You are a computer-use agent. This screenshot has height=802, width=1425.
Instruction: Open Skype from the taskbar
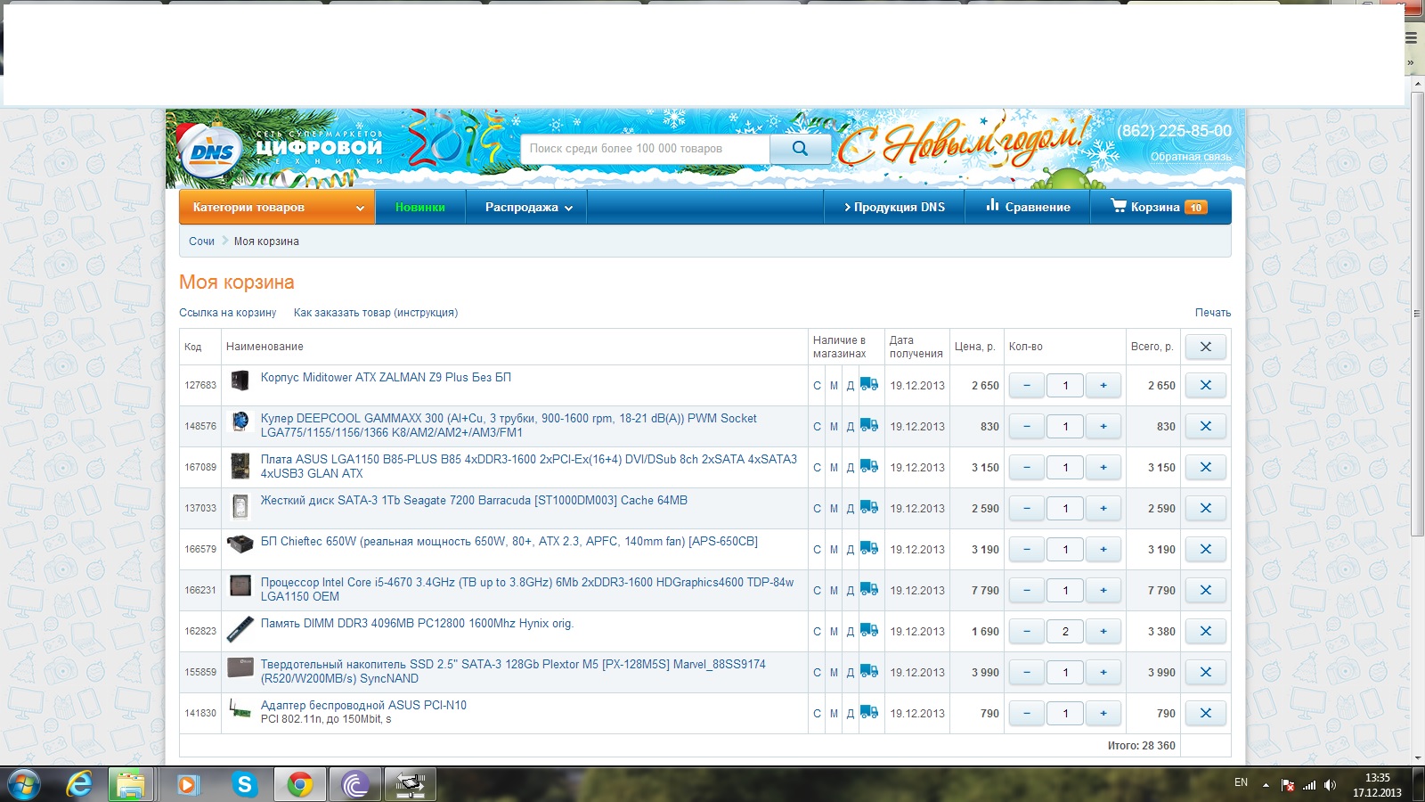pos(243,784)
